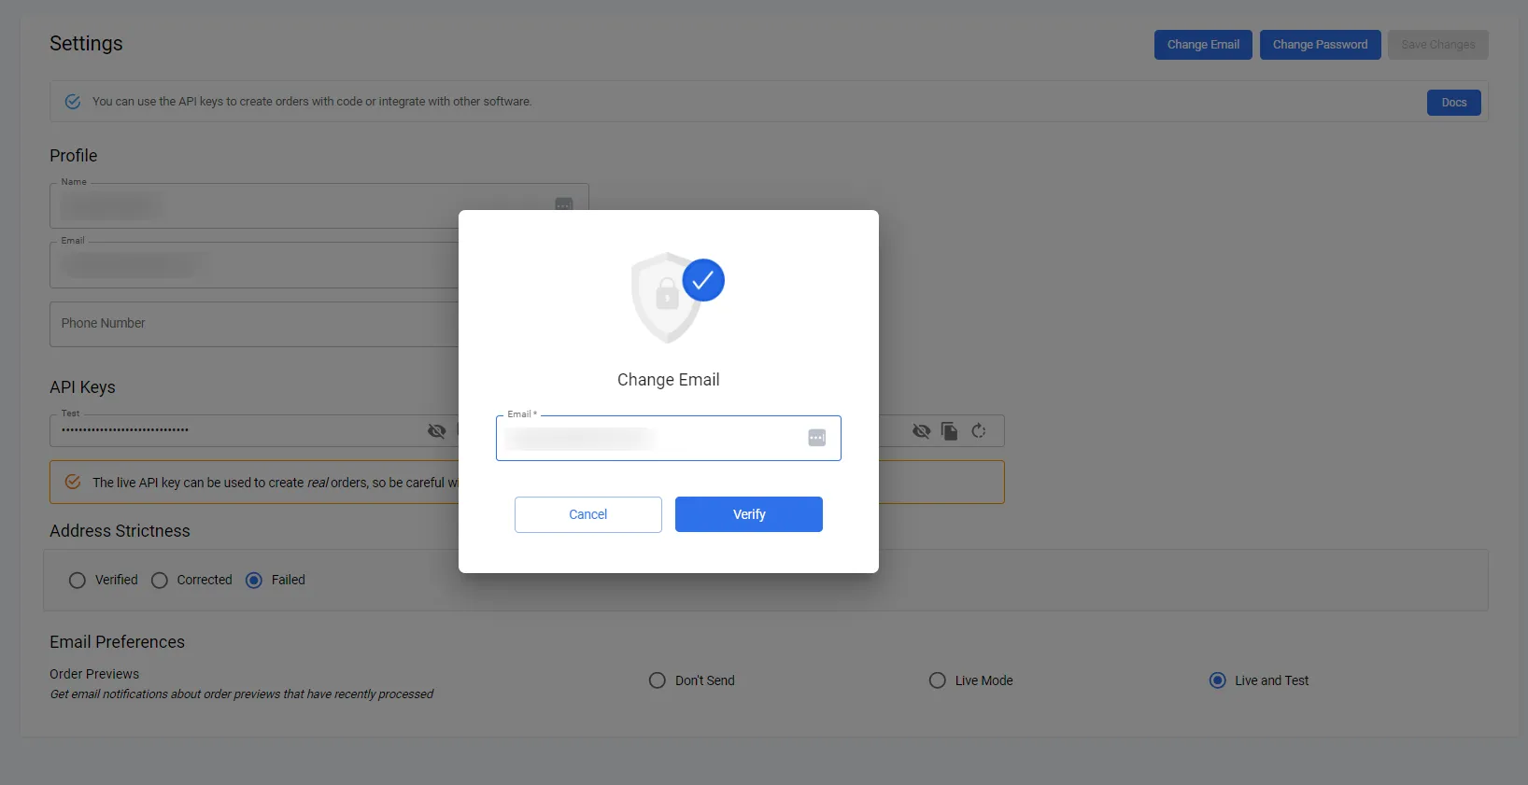Click the Verify button in dialog
Image resolution: width=1528 pixels, height=785 pixels.
click(748, 514)
